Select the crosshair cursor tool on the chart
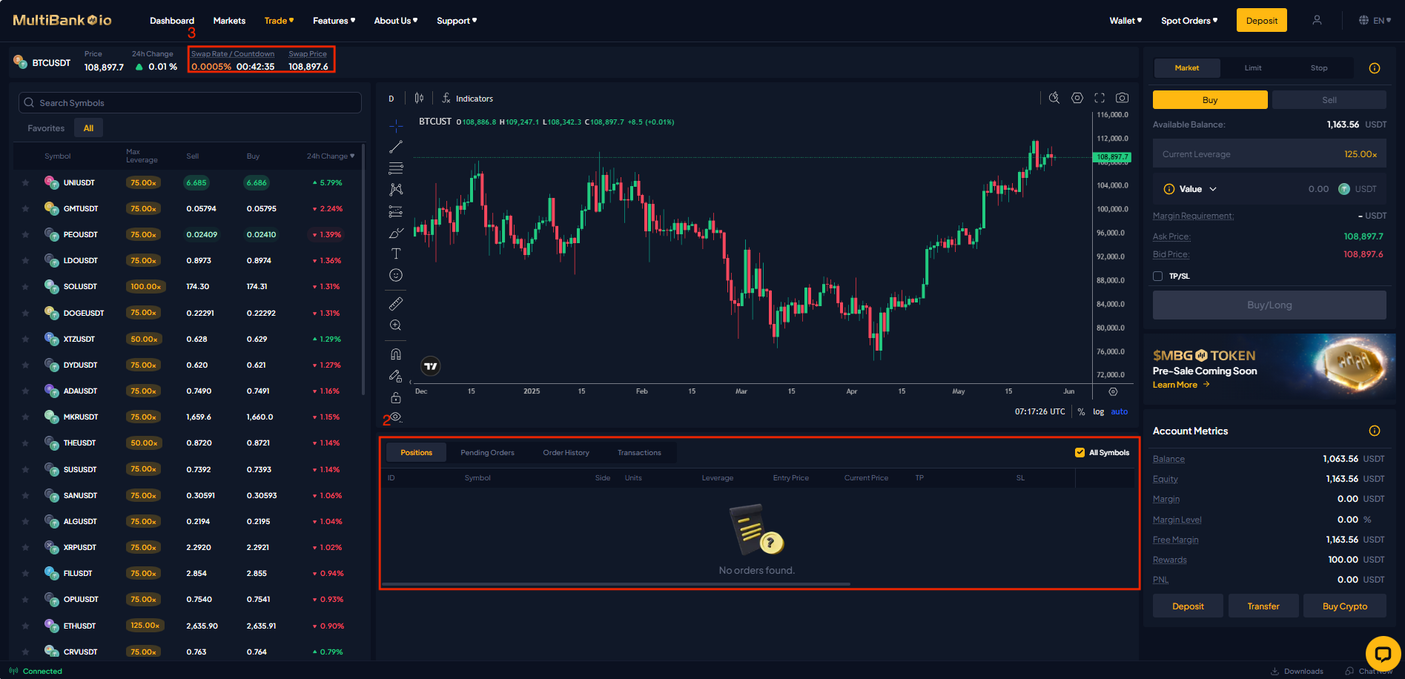Screen dimensions: 1405x679 coord(395,125)
